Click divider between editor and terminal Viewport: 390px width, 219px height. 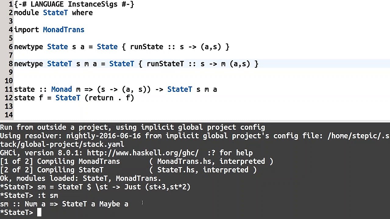(x=195, y=121)
